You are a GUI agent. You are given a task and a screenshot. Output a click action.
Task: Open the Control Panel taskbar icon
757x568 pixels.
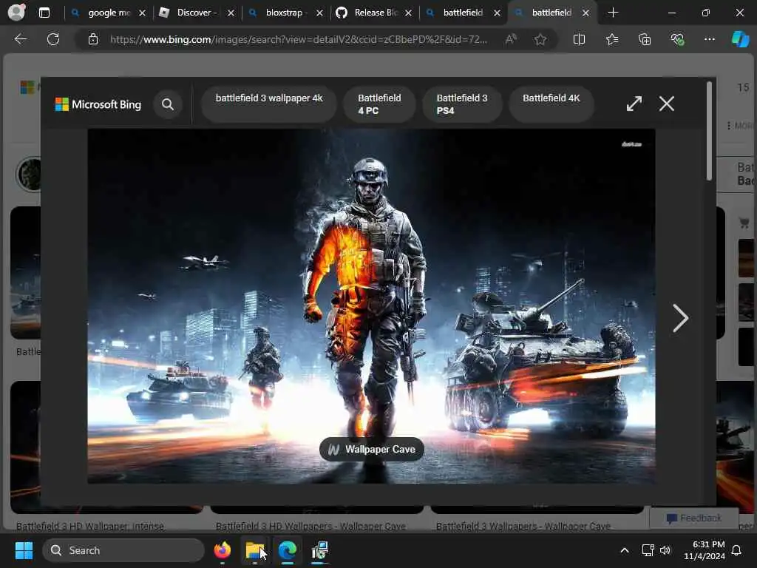[x=319, y=550]
